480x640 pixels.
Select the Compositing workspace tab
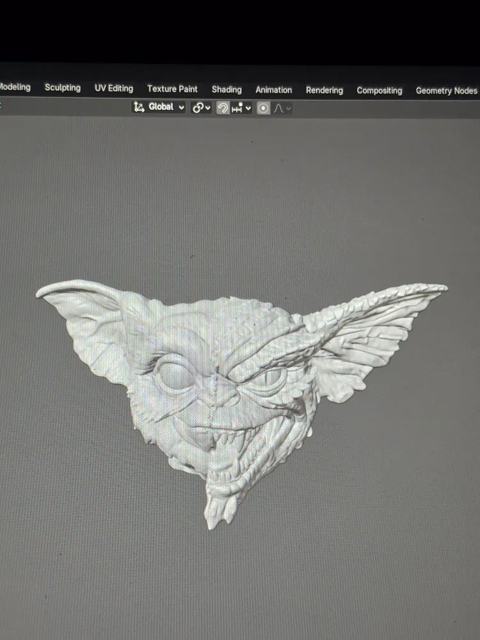click(x=379, y=91)
